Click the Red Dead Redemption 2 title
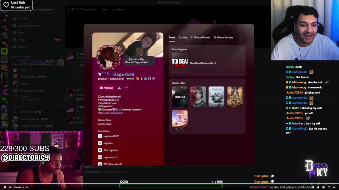339x190 pixels. pyautogui.click(x=203, y=63)
